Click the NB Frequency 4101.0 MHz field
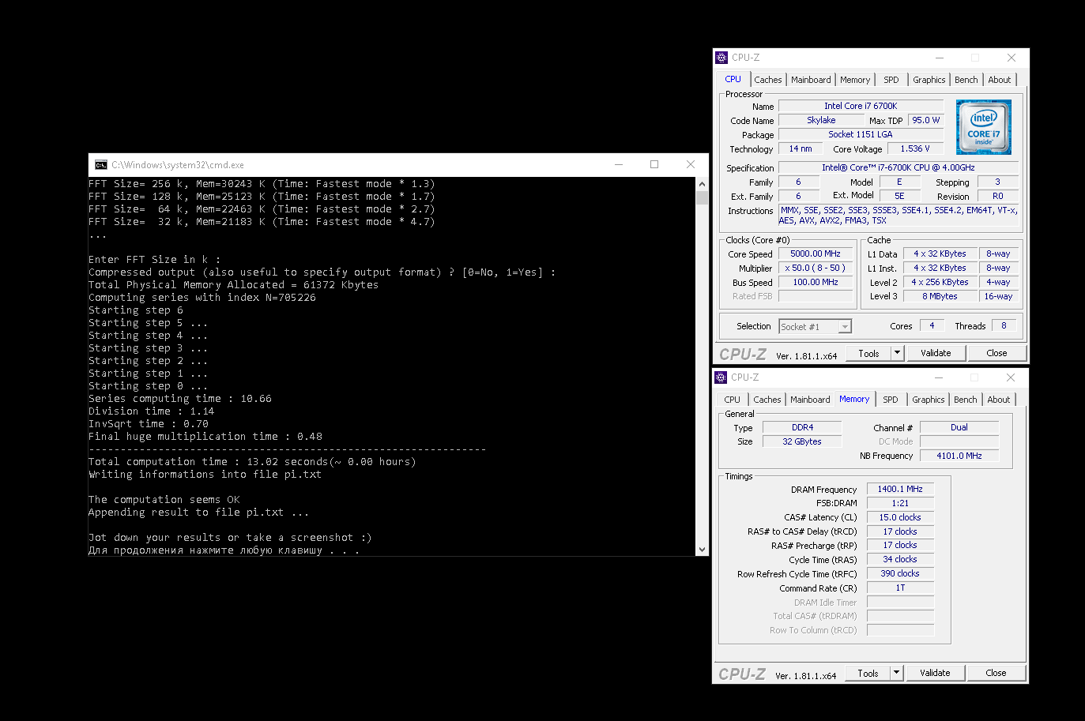 [959, 456]
